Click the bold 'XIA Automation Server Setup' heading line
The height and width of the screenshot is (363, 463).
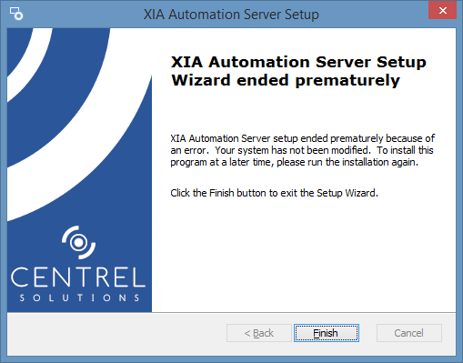pos(298,62)
